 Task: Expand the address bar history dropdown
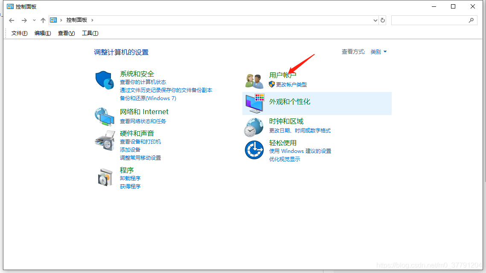(375, 20)
